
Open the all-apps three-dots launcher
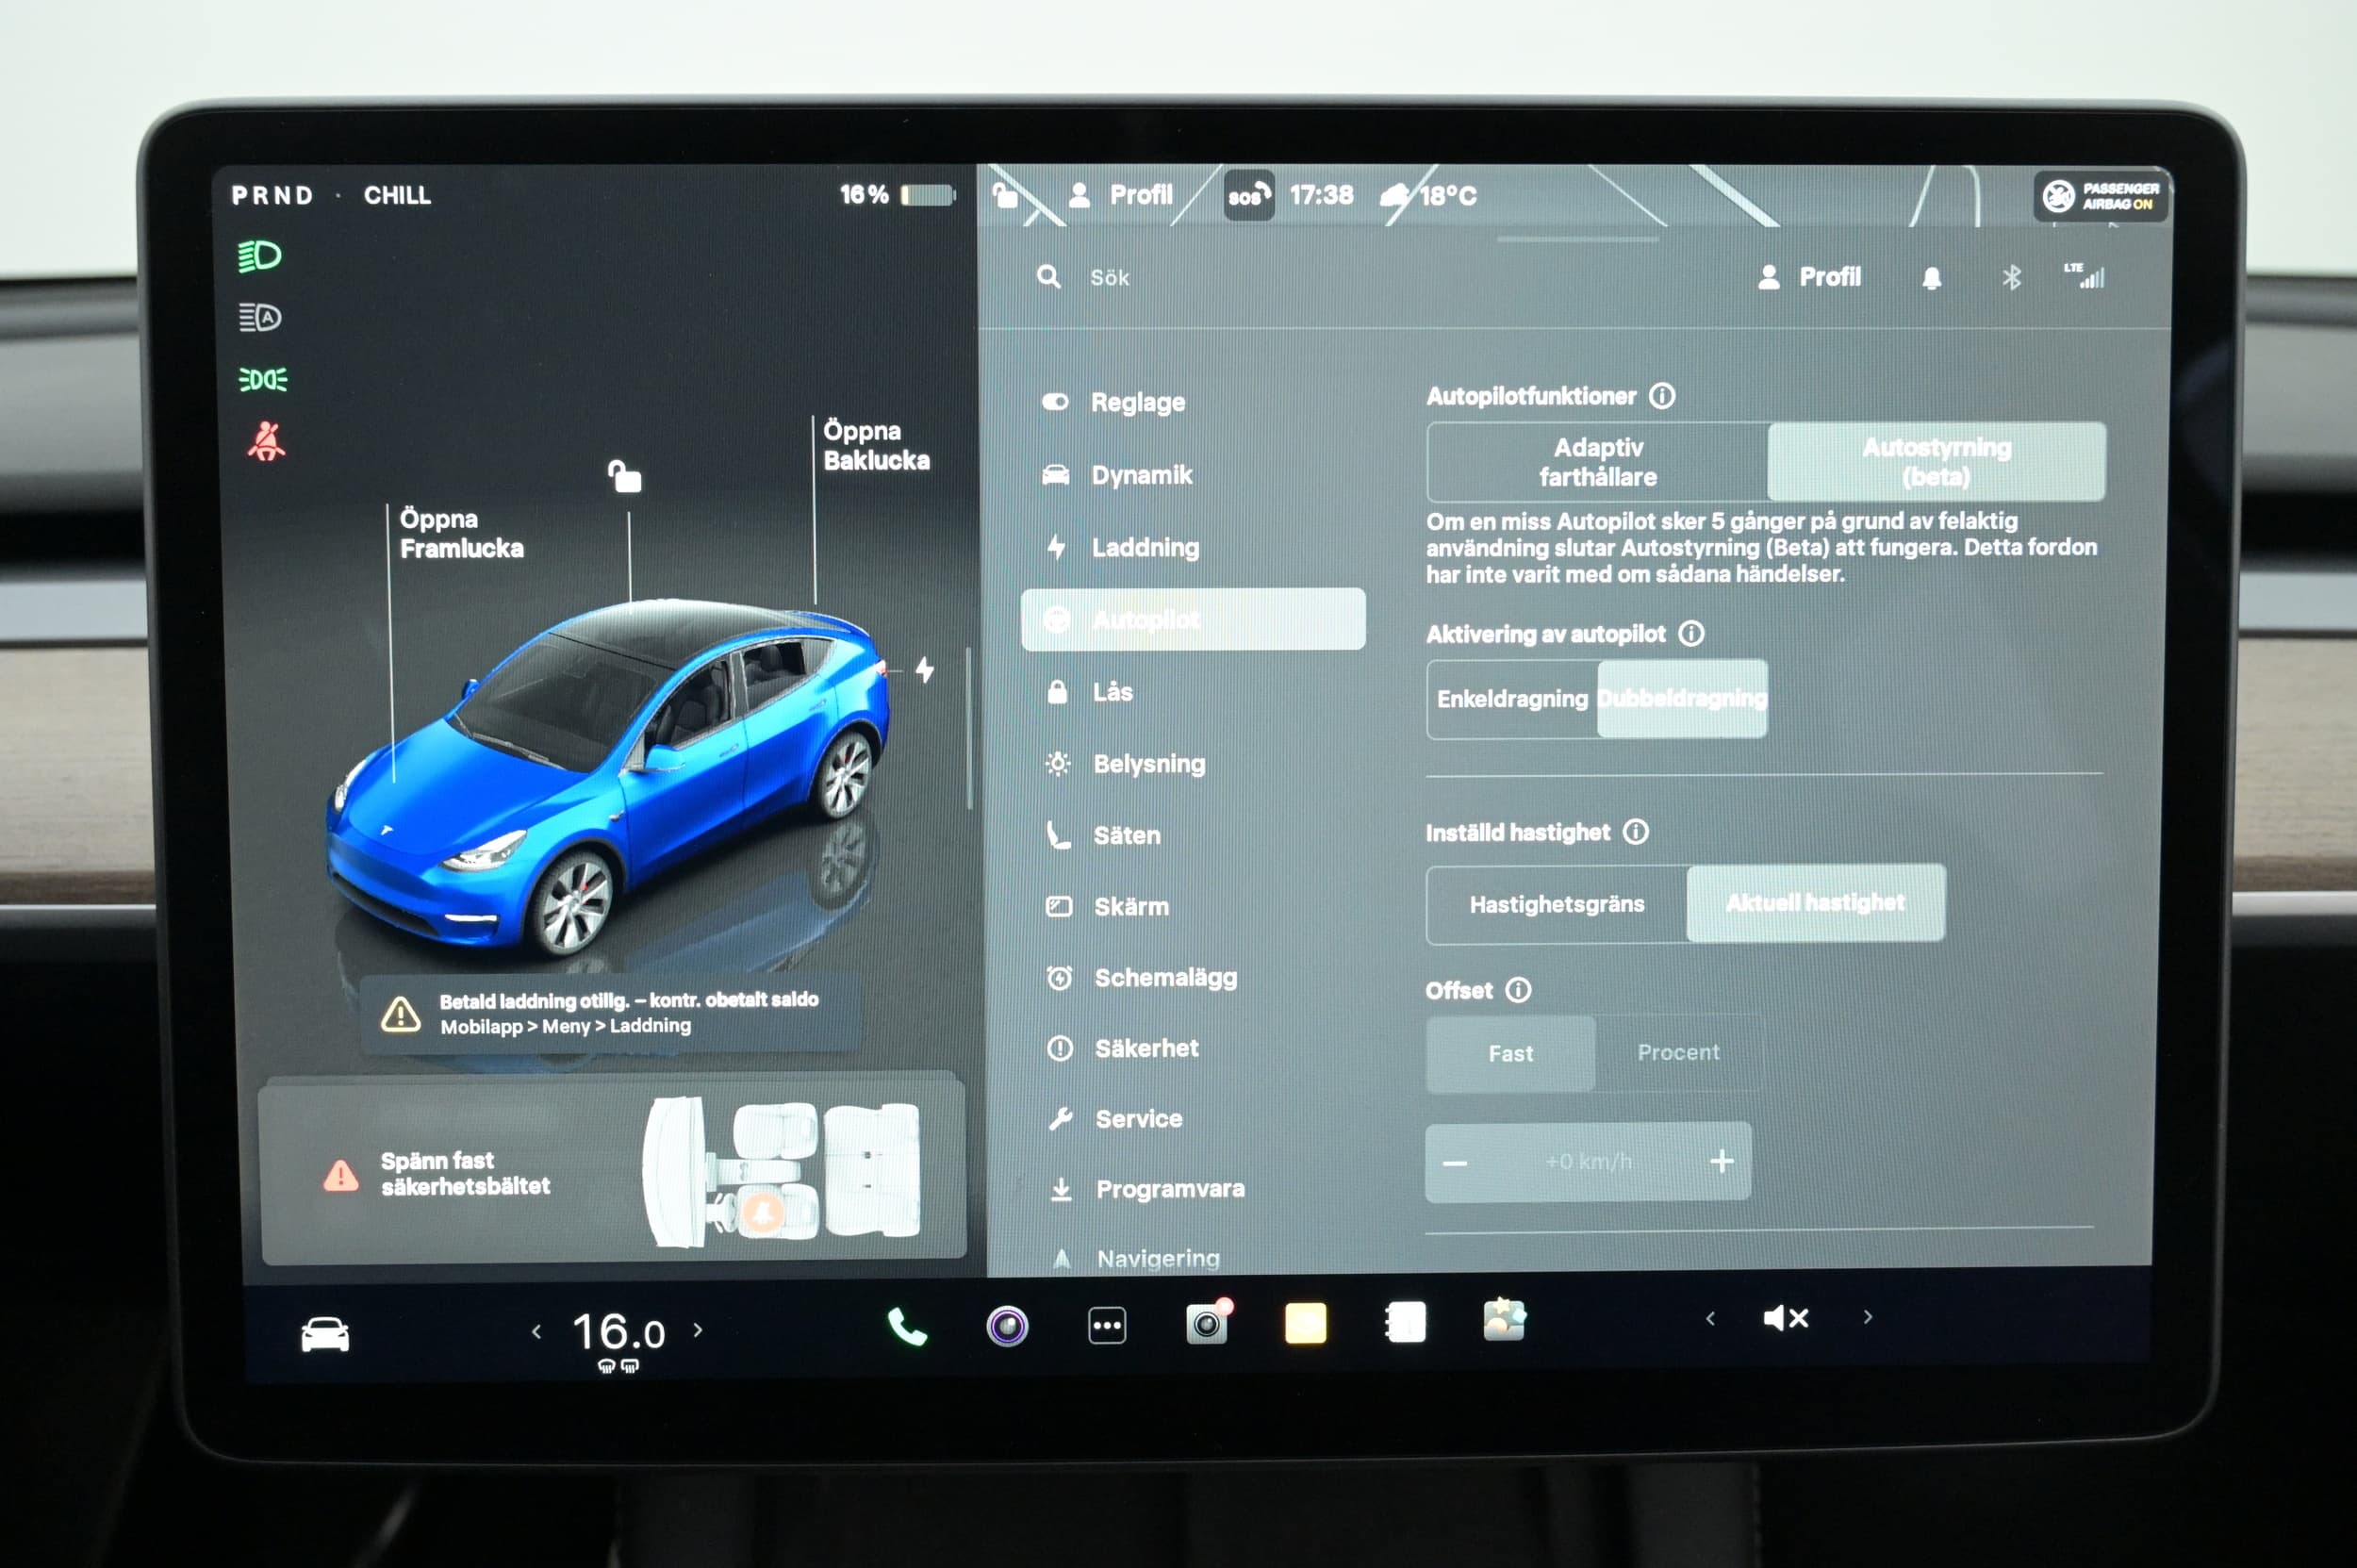[x=1107, y=1326]
